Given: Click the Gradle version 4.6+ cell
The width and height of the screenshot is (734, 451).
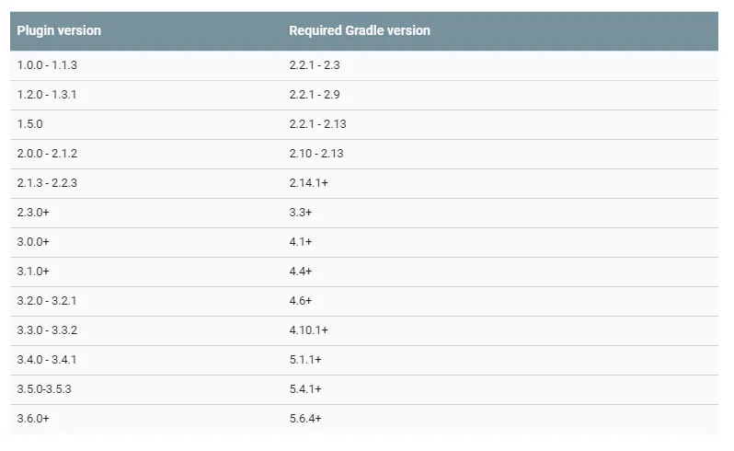Looking at the screenshot, I should point(301,301).
